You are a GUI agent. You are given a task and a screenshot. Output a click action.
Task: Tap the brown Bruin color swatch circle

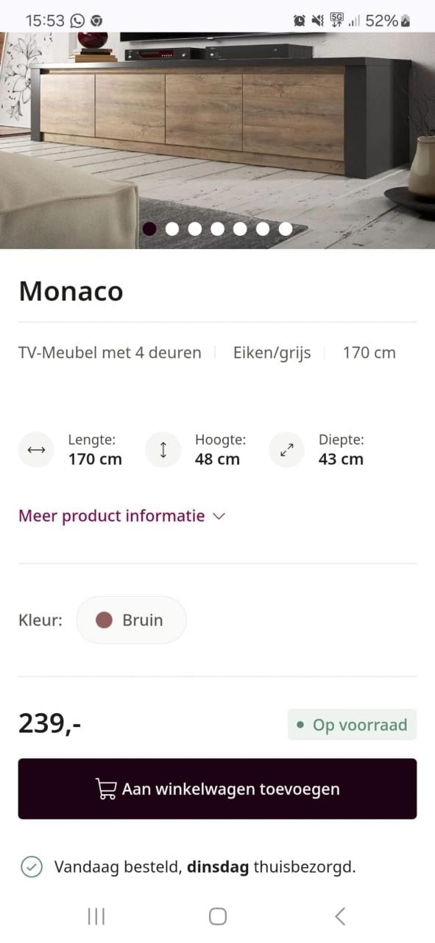105,620
